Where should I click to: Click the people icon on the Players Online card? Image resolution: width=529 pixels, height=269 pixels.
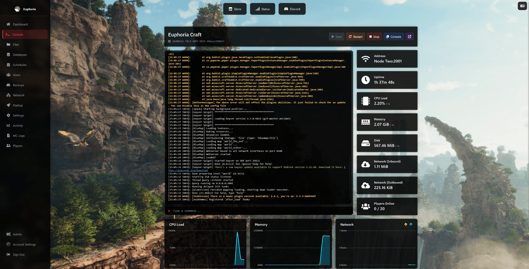click(365, 207)
